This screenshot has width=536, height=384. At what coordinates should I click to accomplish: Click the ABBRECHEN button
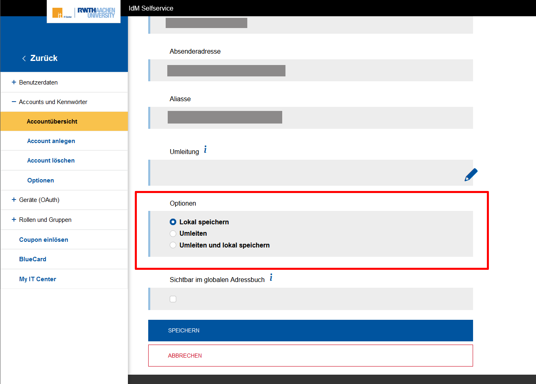pyautogui.click(x=310, y=356)
